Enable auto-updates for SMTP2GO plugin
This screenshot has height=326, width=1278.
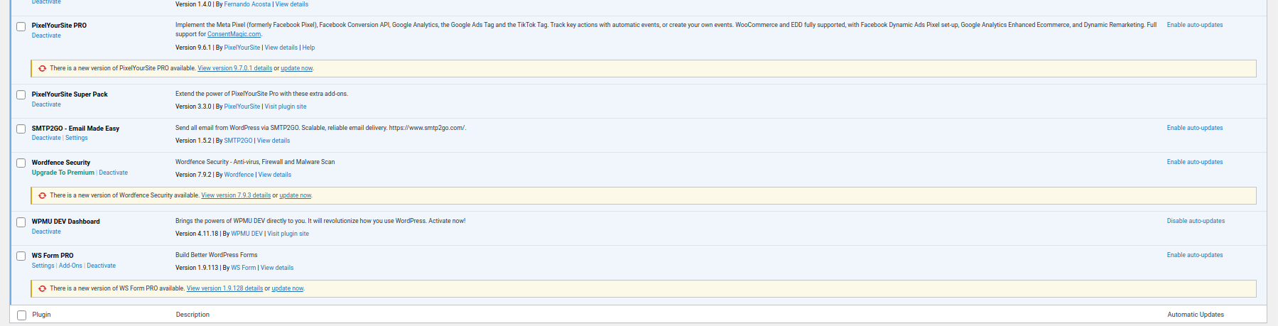point(1195,128)
